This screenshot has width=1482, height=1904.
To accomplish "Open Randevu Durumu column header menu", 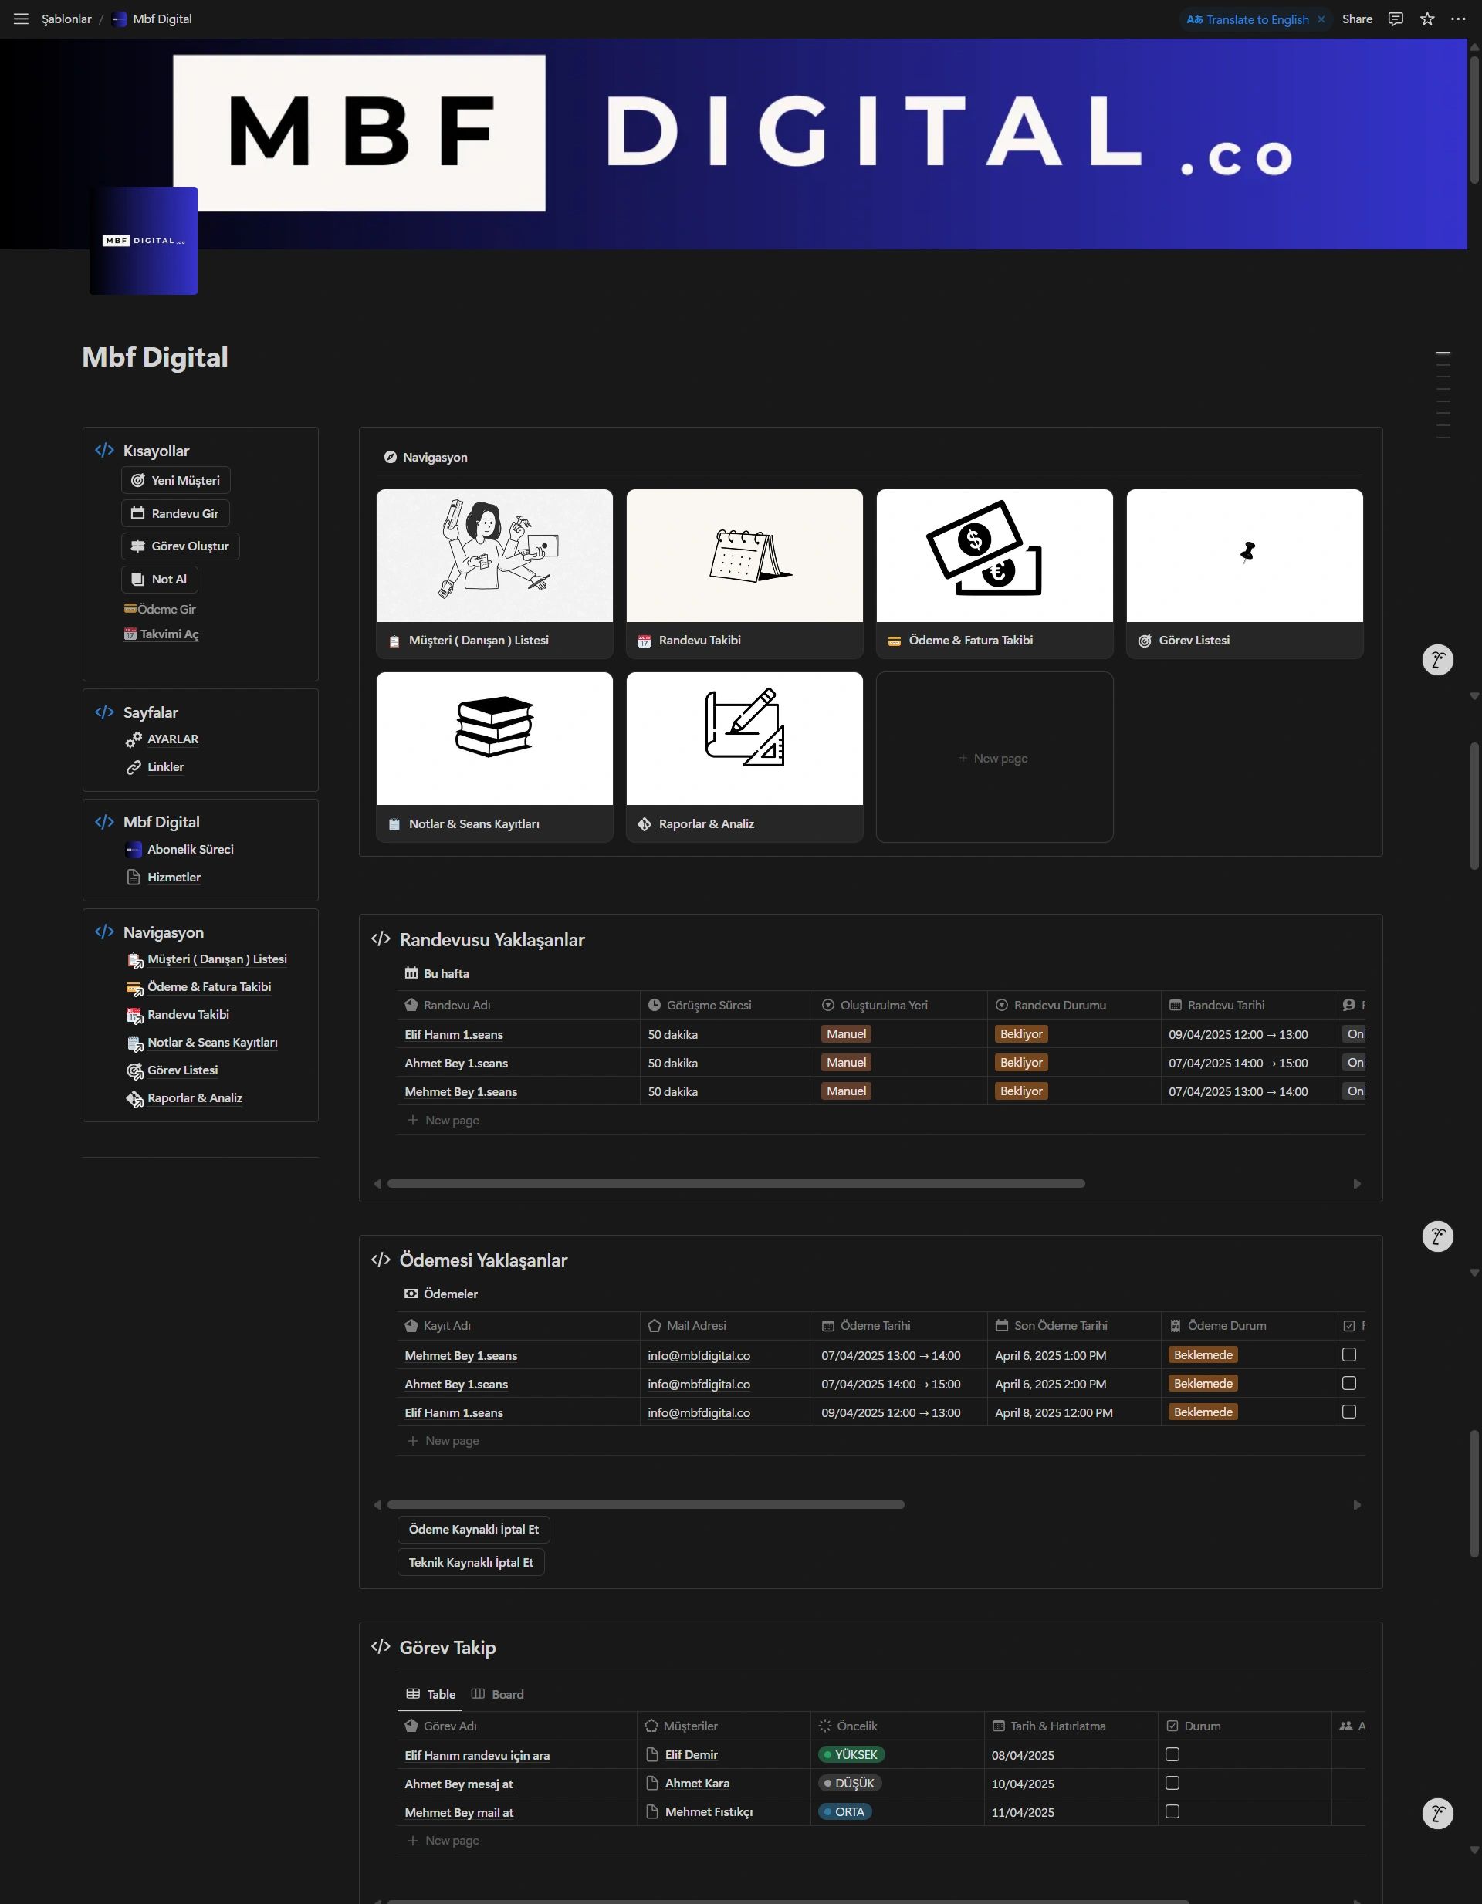I will pos(1059,1005).
